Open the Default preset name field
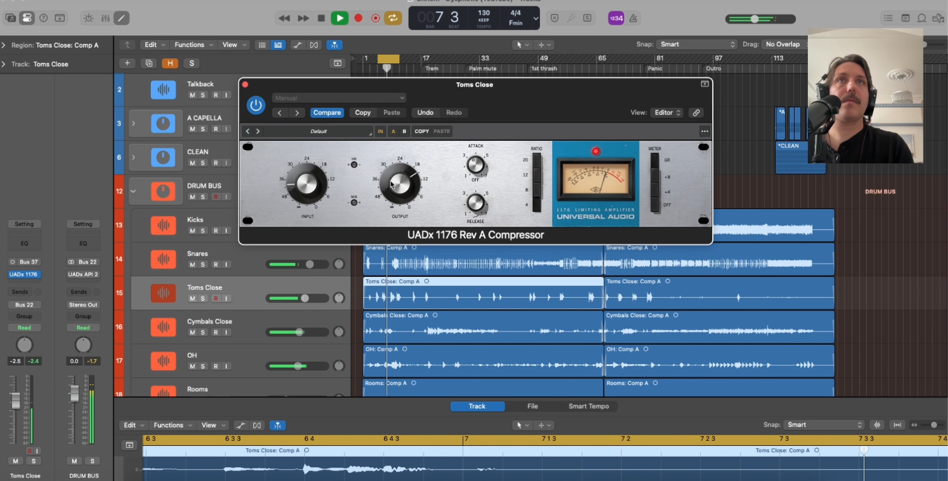 [x=318, y=131]
